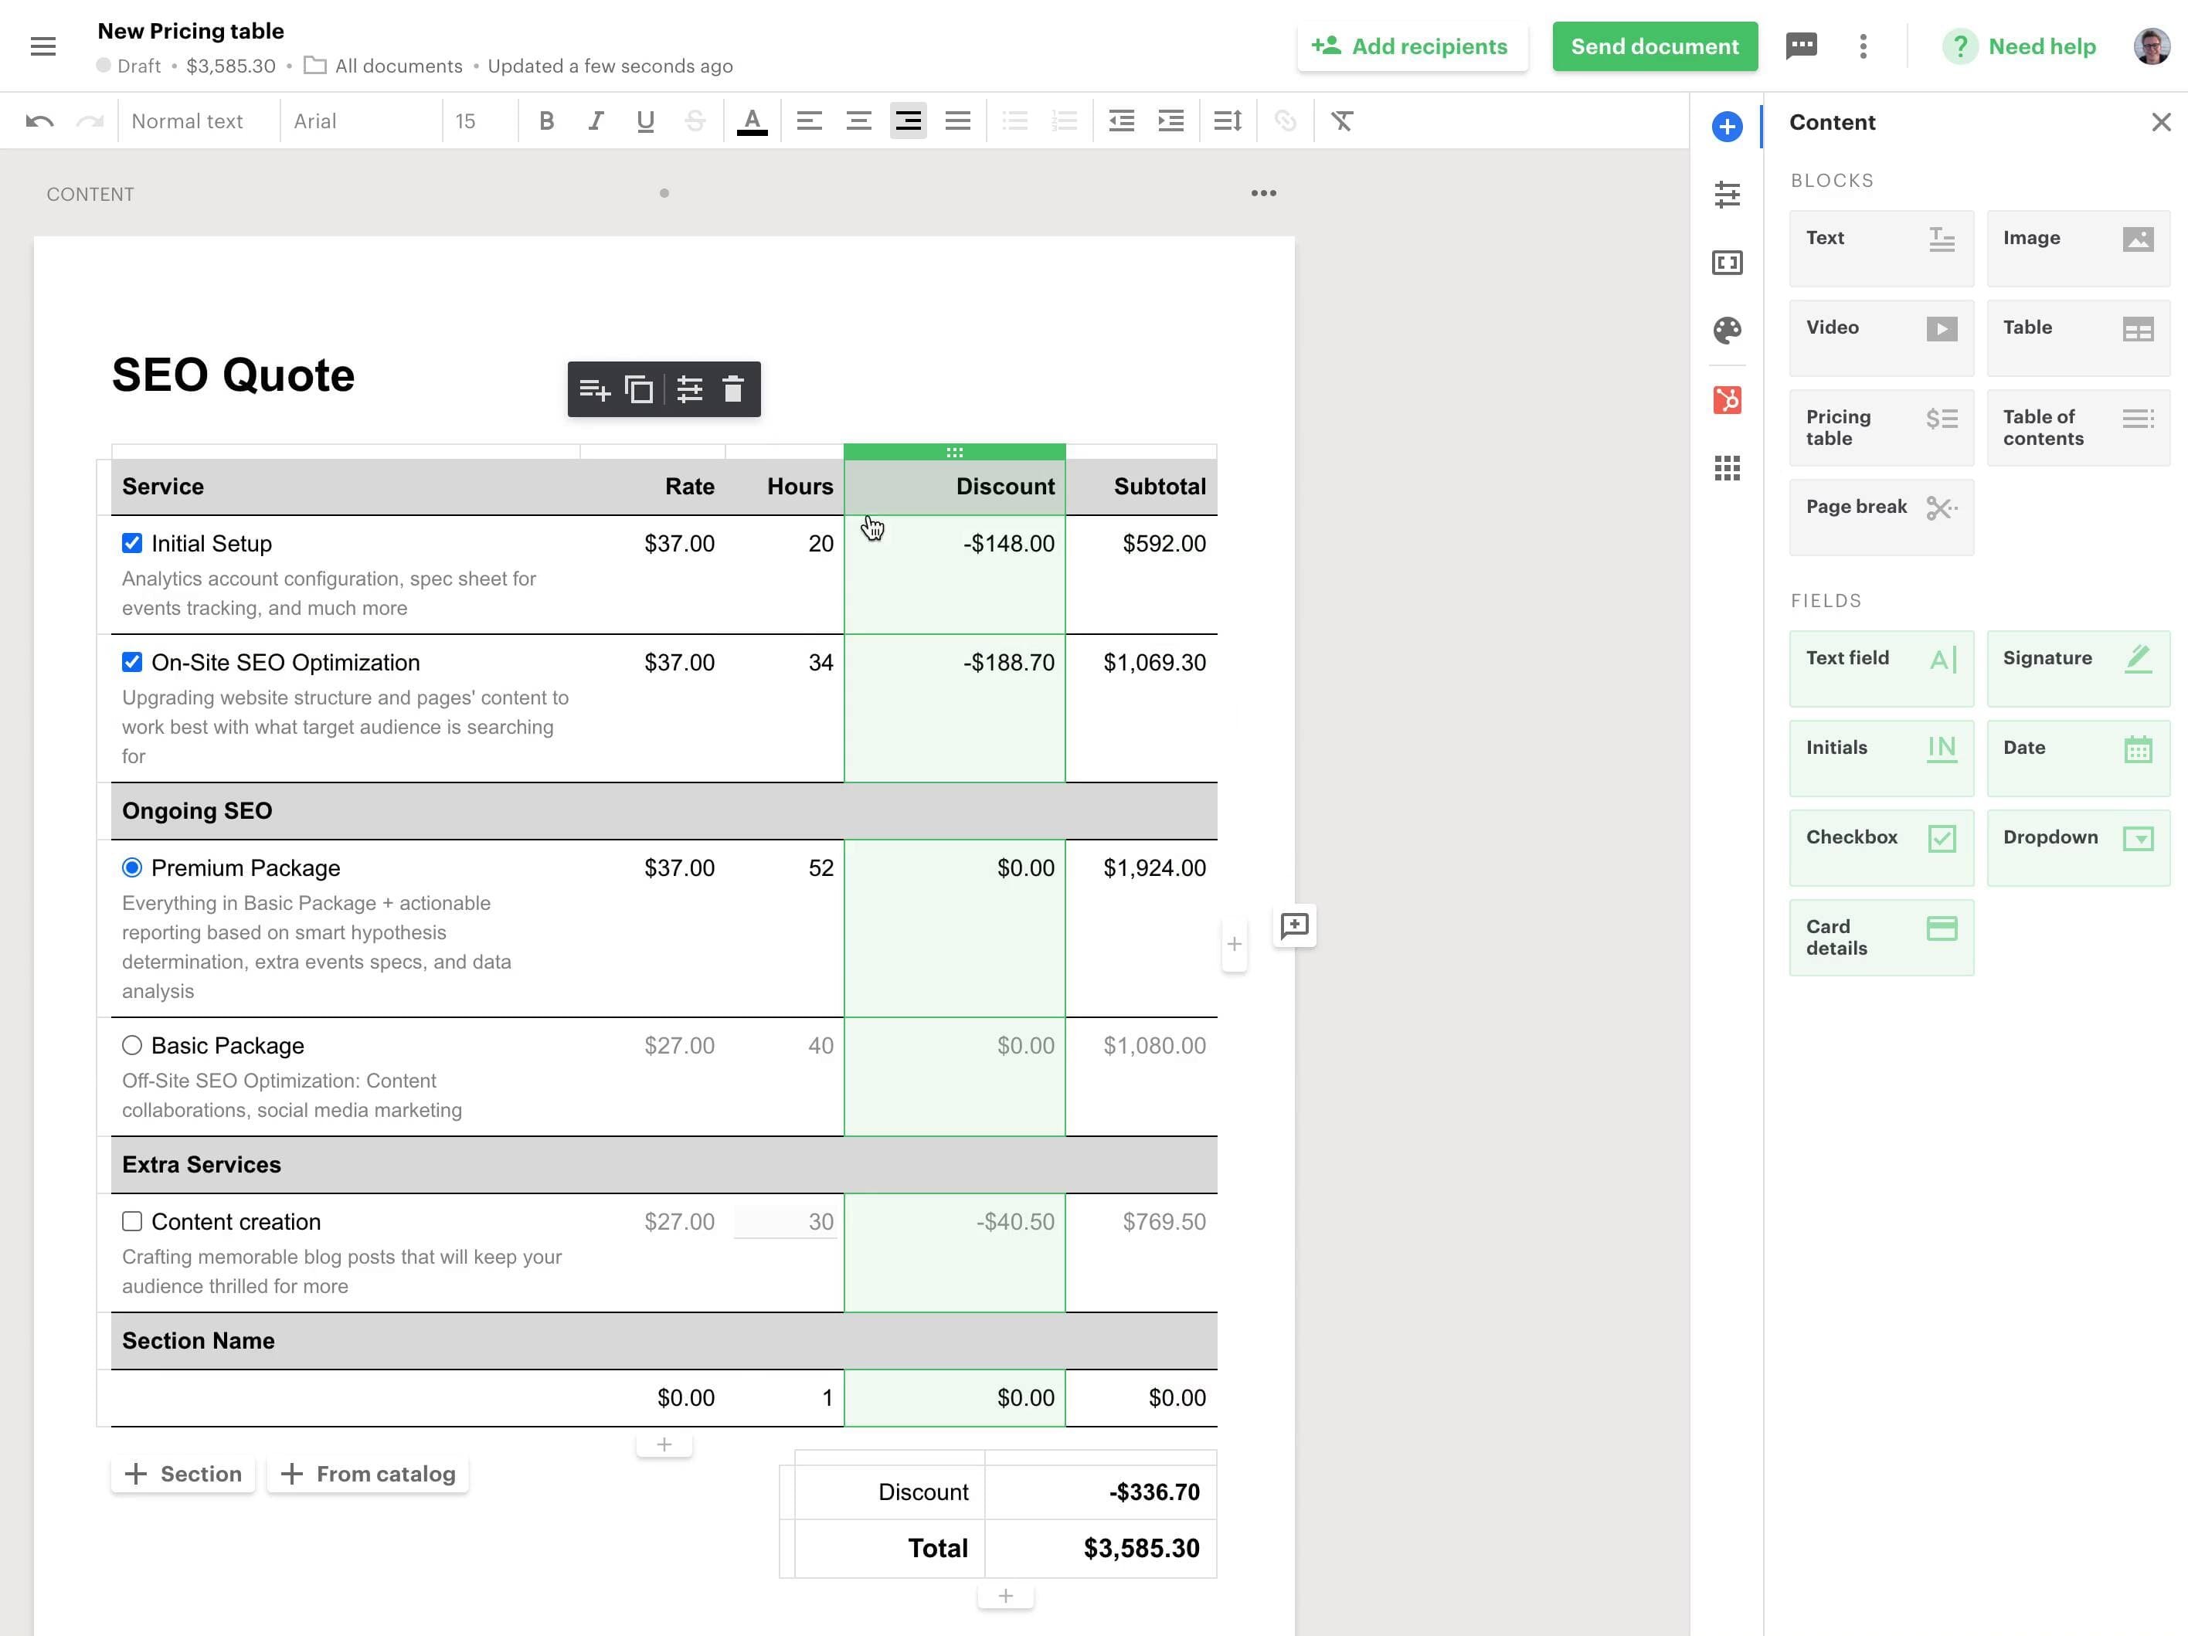Justify the text
The image size is (2188, 1636).
(957, 120)
